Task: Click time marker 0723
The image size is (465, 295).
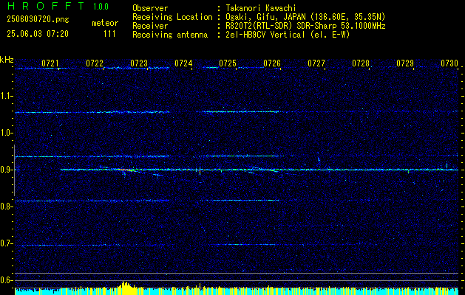Action: coord(139,63)
